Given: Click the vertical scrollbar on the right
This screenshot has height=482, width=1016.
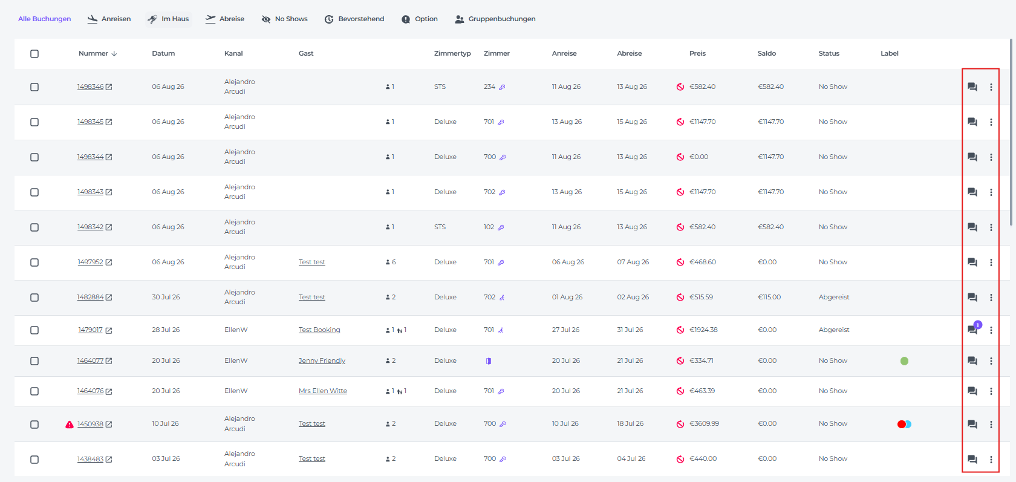Looking at the screenshot, I should coord(1011,133).
